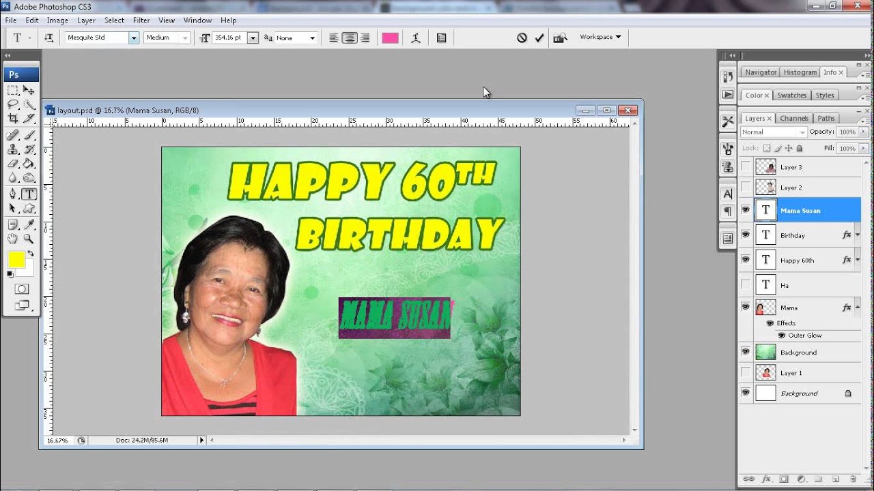Open the Image menu
The width and height of the screenshot is (874, 491).
click(x=57, y=20)
